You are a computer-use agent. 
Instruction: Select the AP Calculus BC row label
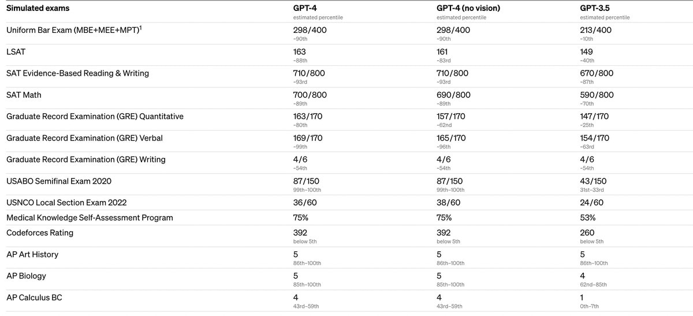coord(34,298)
